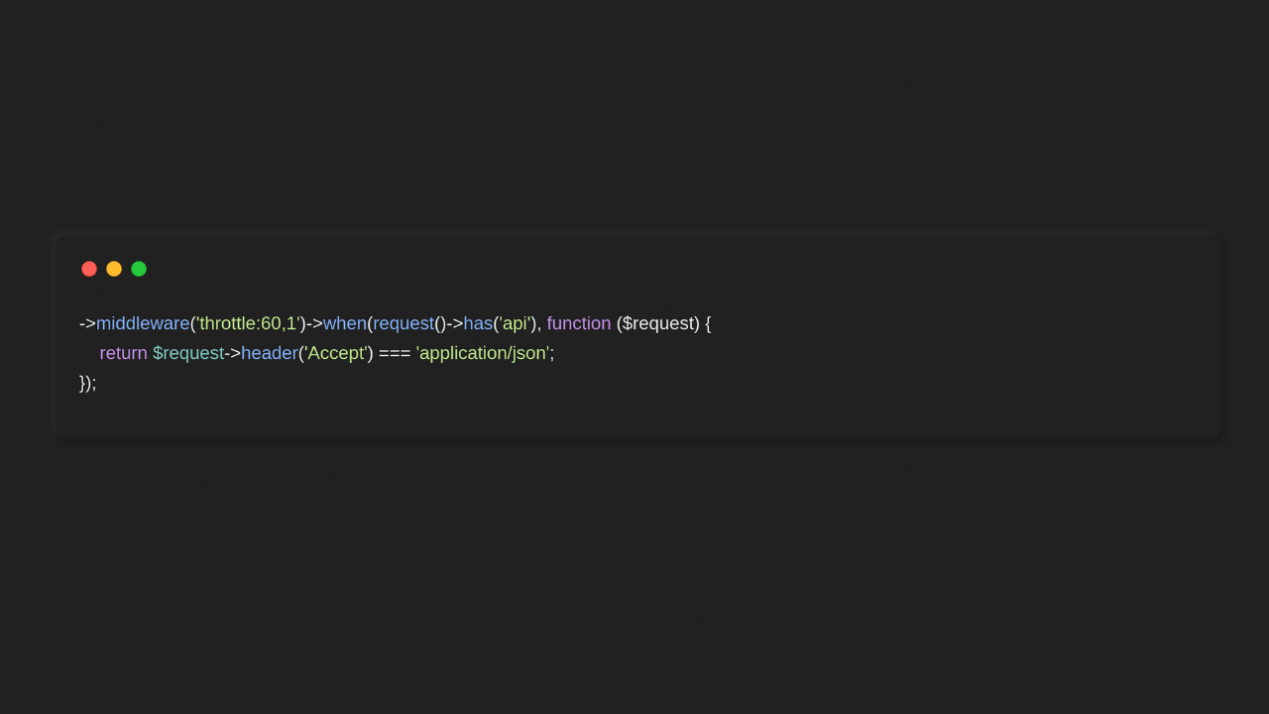
Task: Click '($request)' function parameter
Action: [658, 323]
